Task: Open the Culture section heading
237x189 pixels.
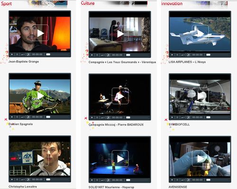Action: click(88, 3)
